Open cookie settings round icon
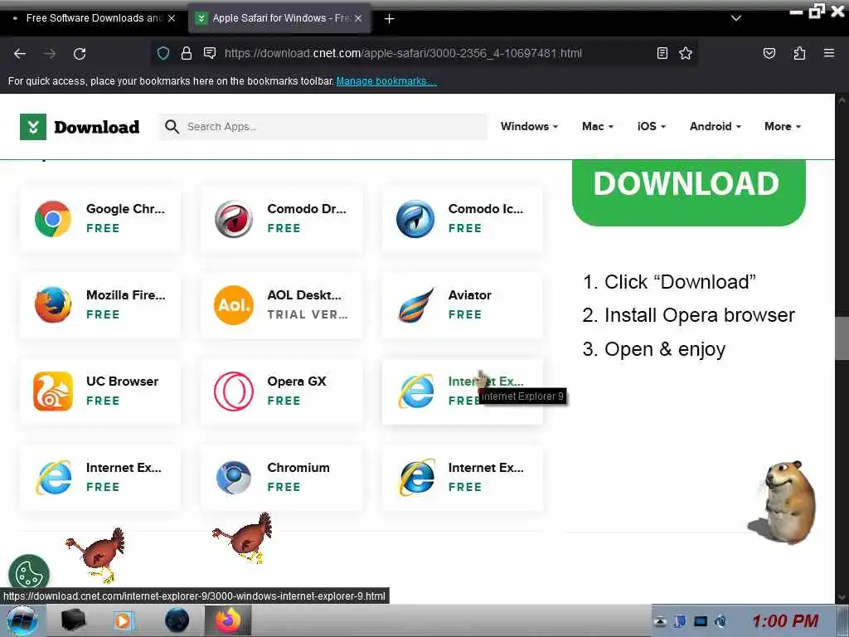The height and width of the screenshot is (637, 849). point(29,573)
